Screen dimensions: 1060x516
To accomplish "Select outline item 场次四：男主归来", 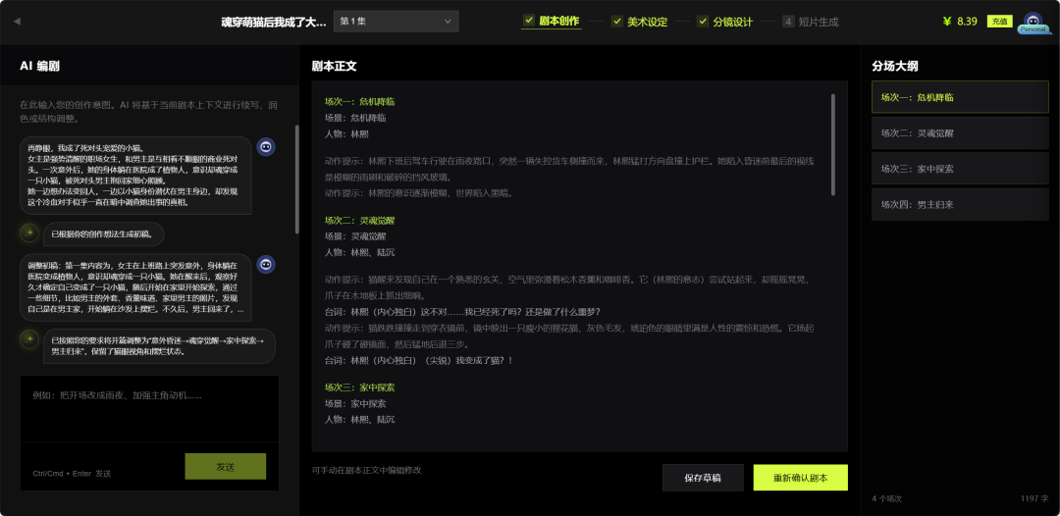I will 960,205.
